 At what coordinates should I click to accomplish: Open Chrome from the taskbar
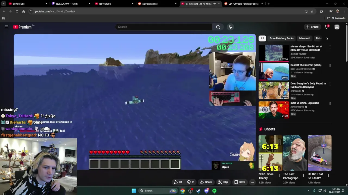[182, 191]
